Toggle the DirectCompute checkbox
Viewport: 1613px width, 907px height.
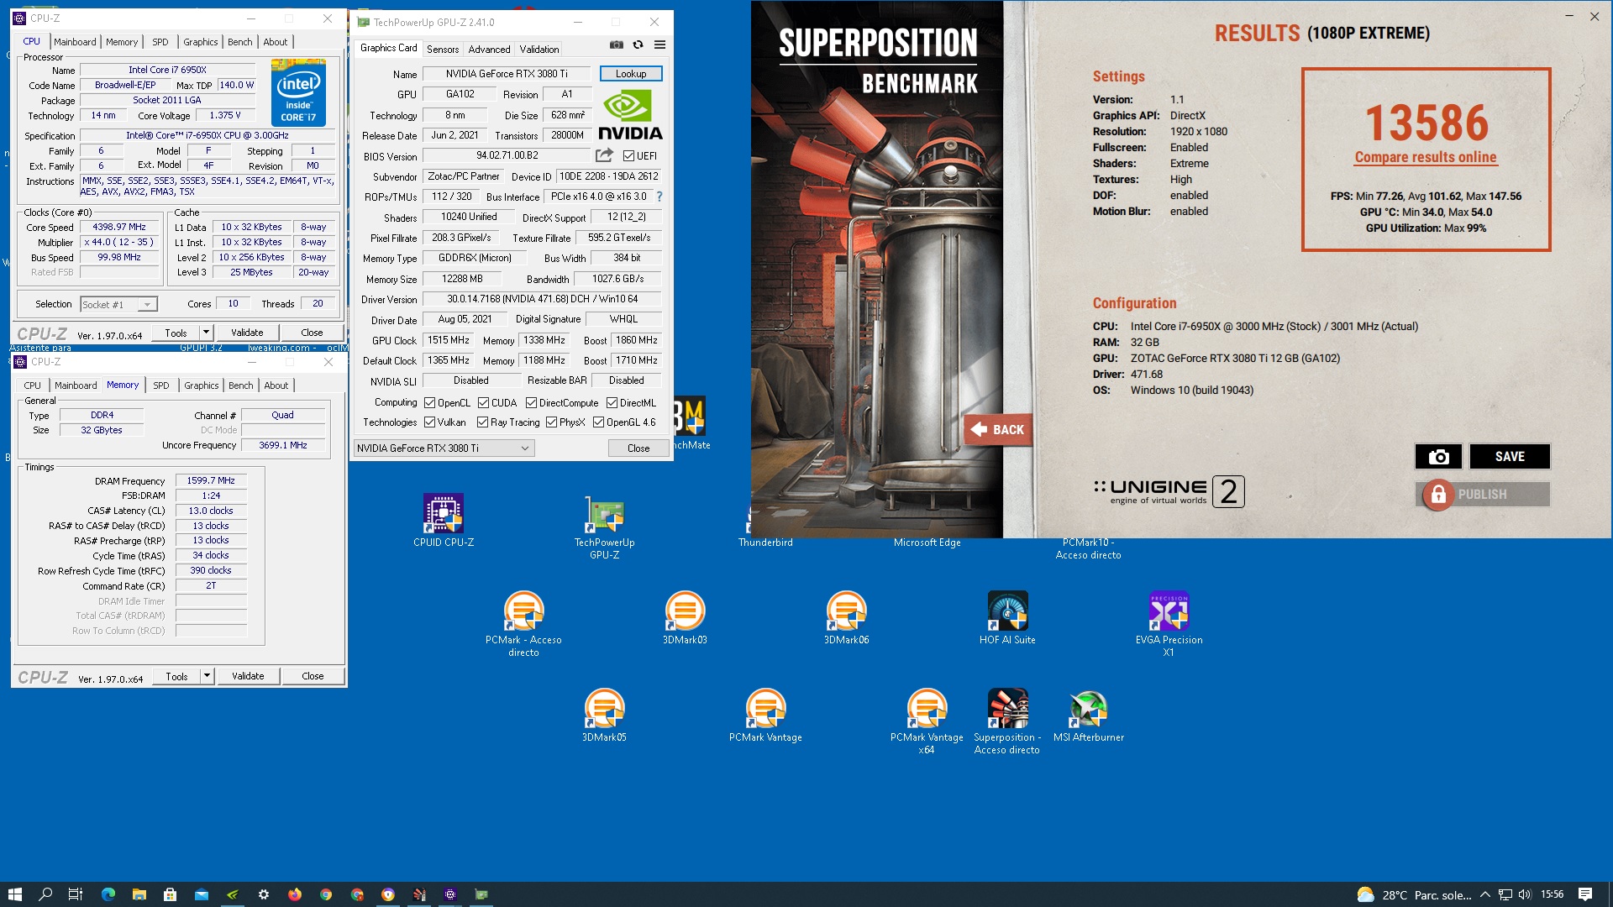(531, 403)
